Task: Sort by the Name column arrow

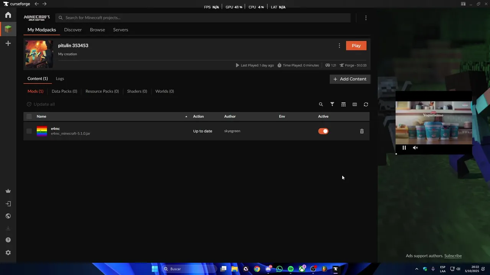Action: coord(186,116)
